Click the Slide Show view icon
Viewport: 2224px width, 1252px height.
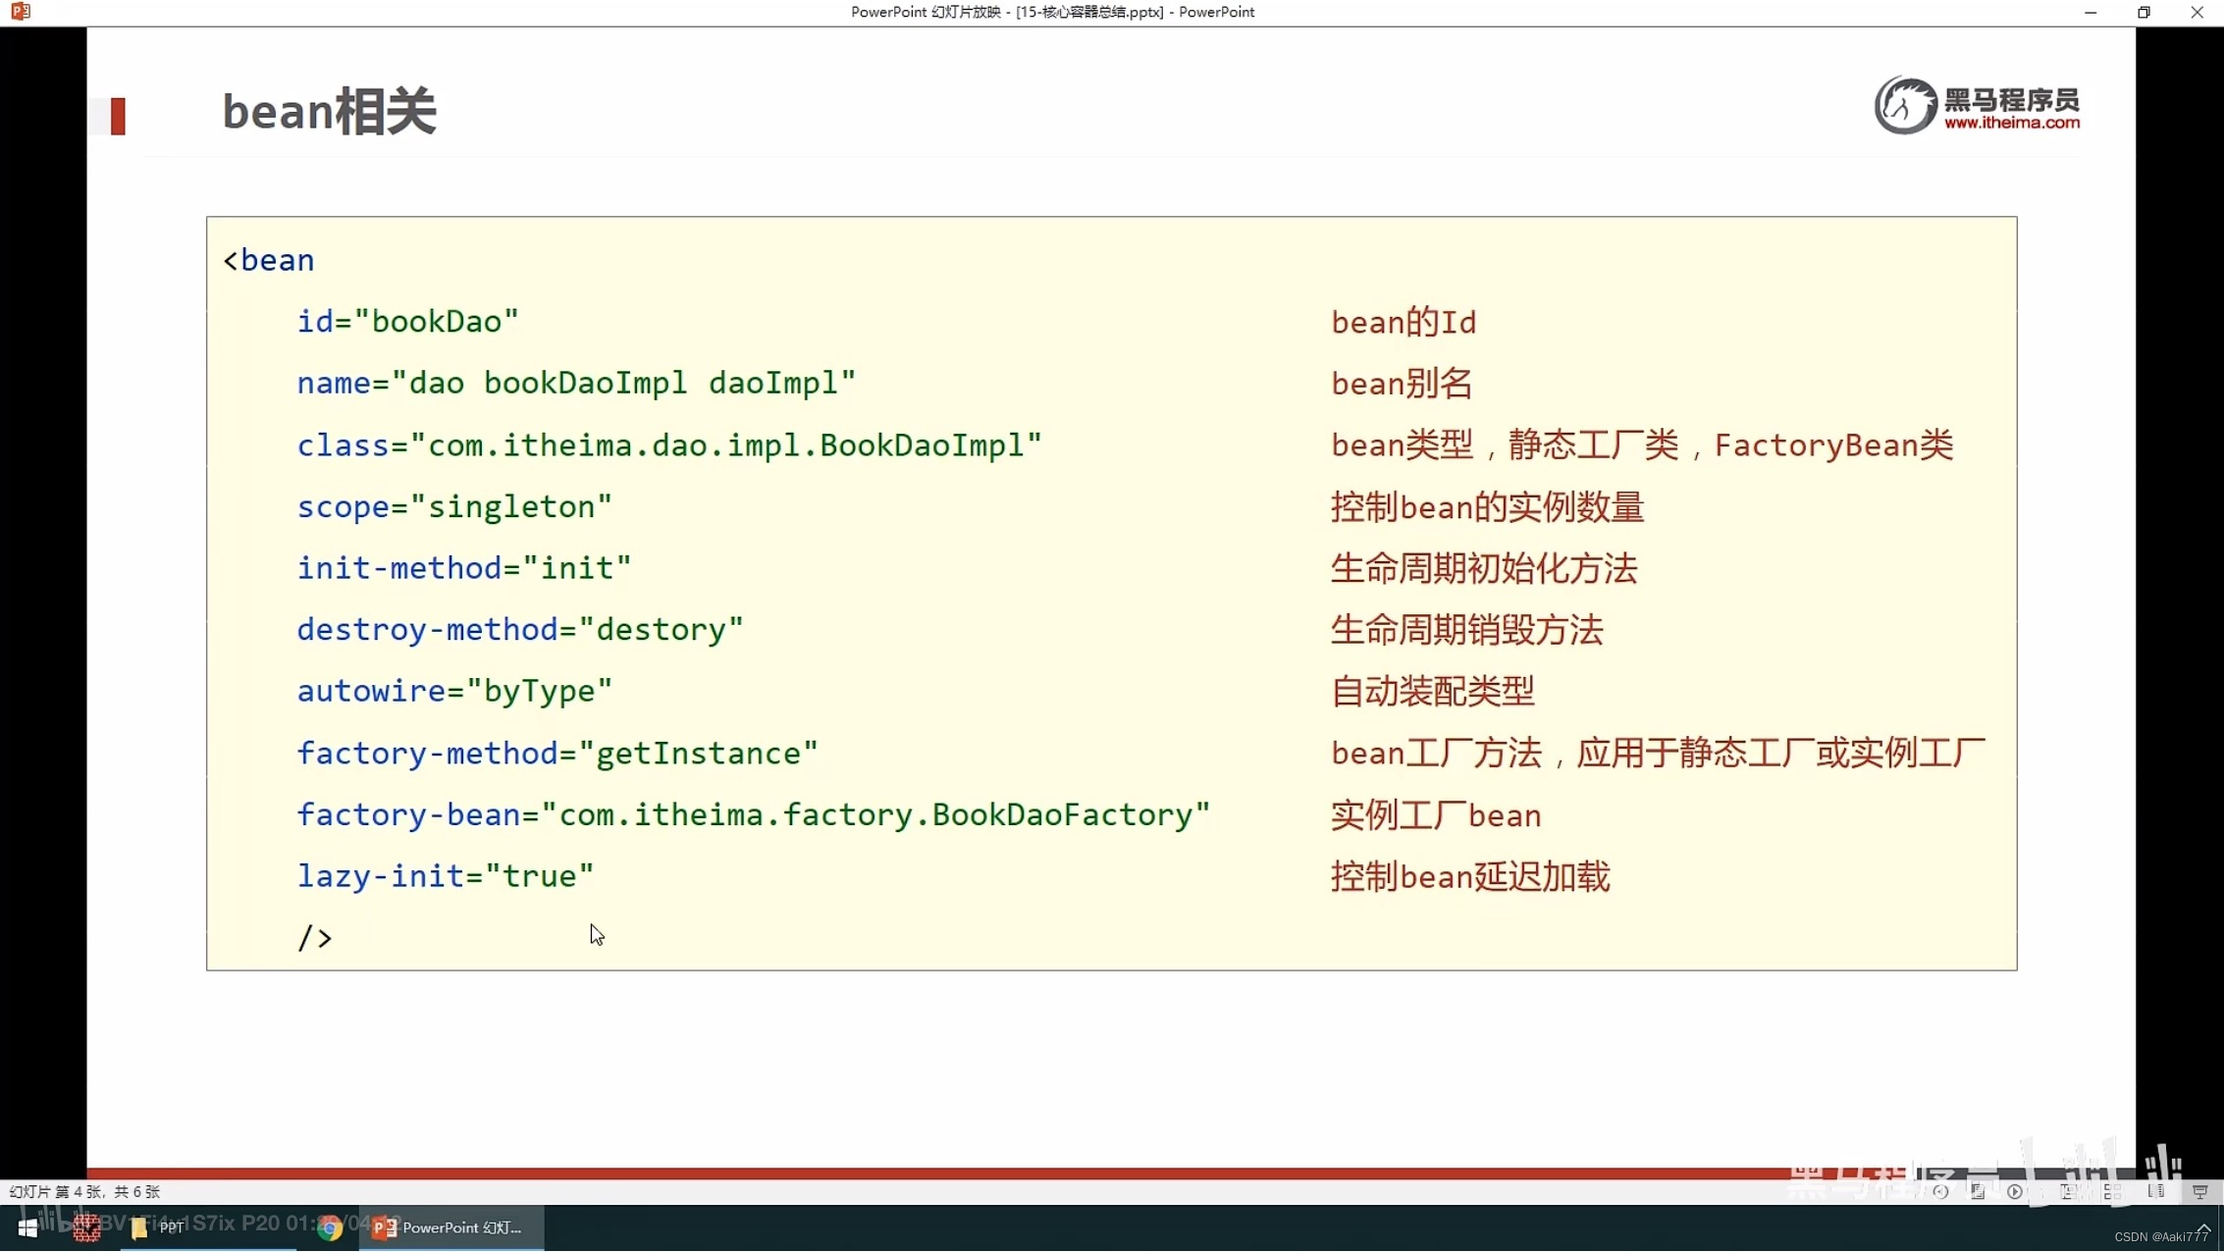coord(2199,1191)
